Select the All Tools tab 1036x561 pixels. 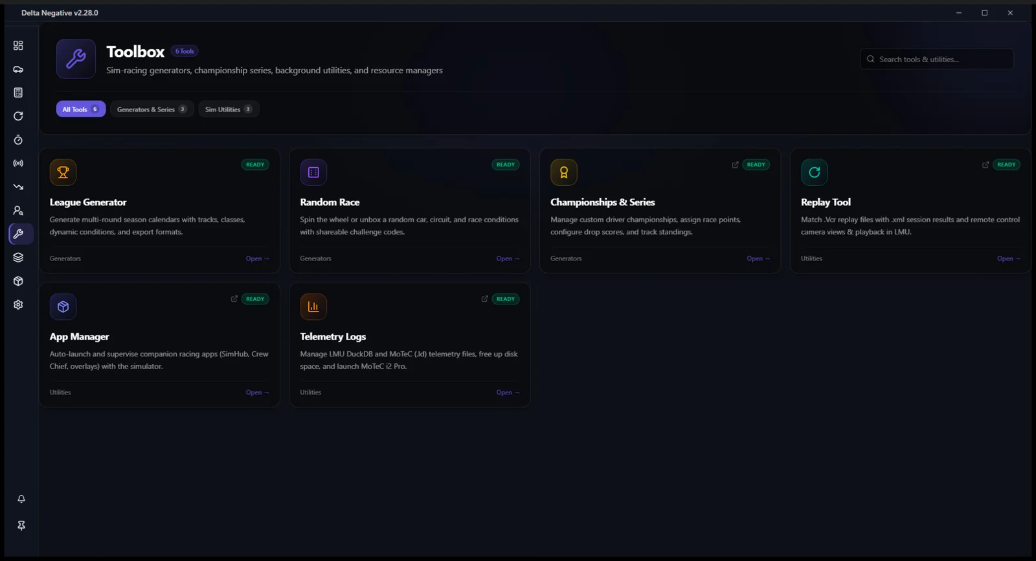point(80,109)
